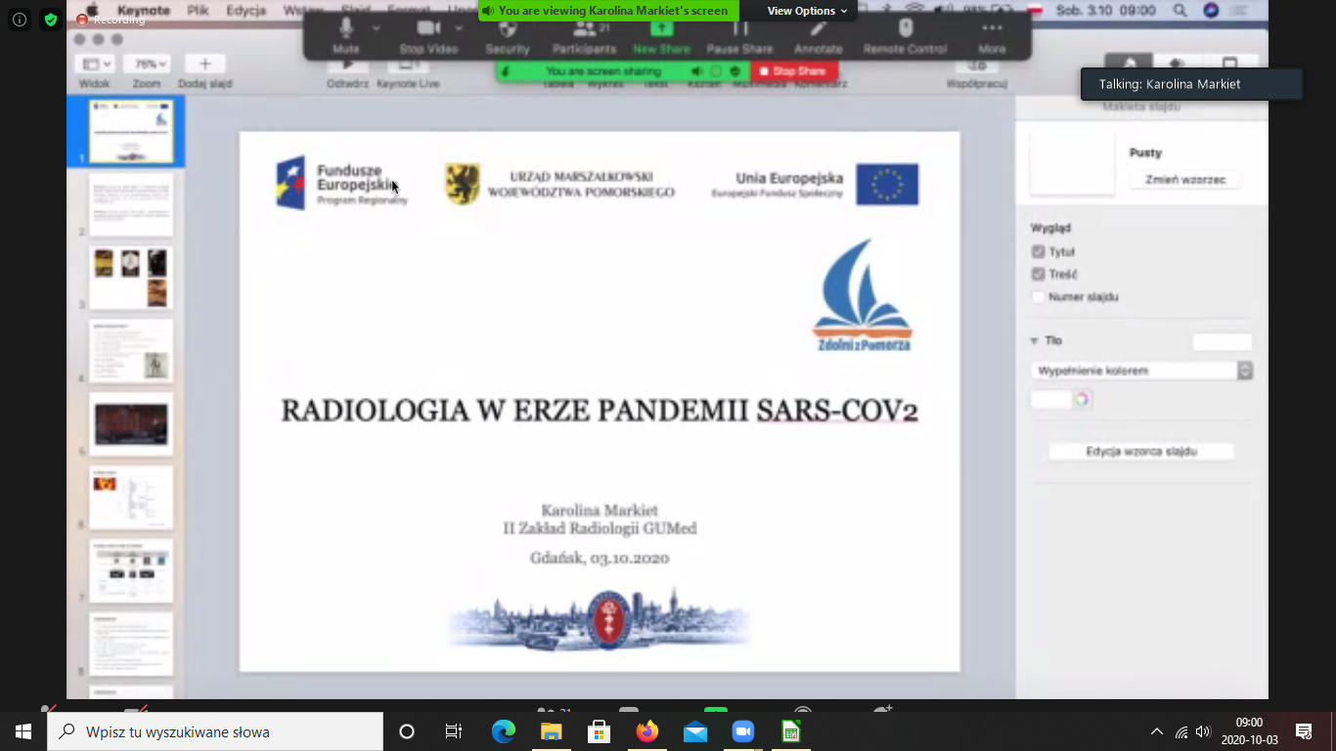
Task: Open the Security shield in Zoom toolbar
Action: point(507,28)
